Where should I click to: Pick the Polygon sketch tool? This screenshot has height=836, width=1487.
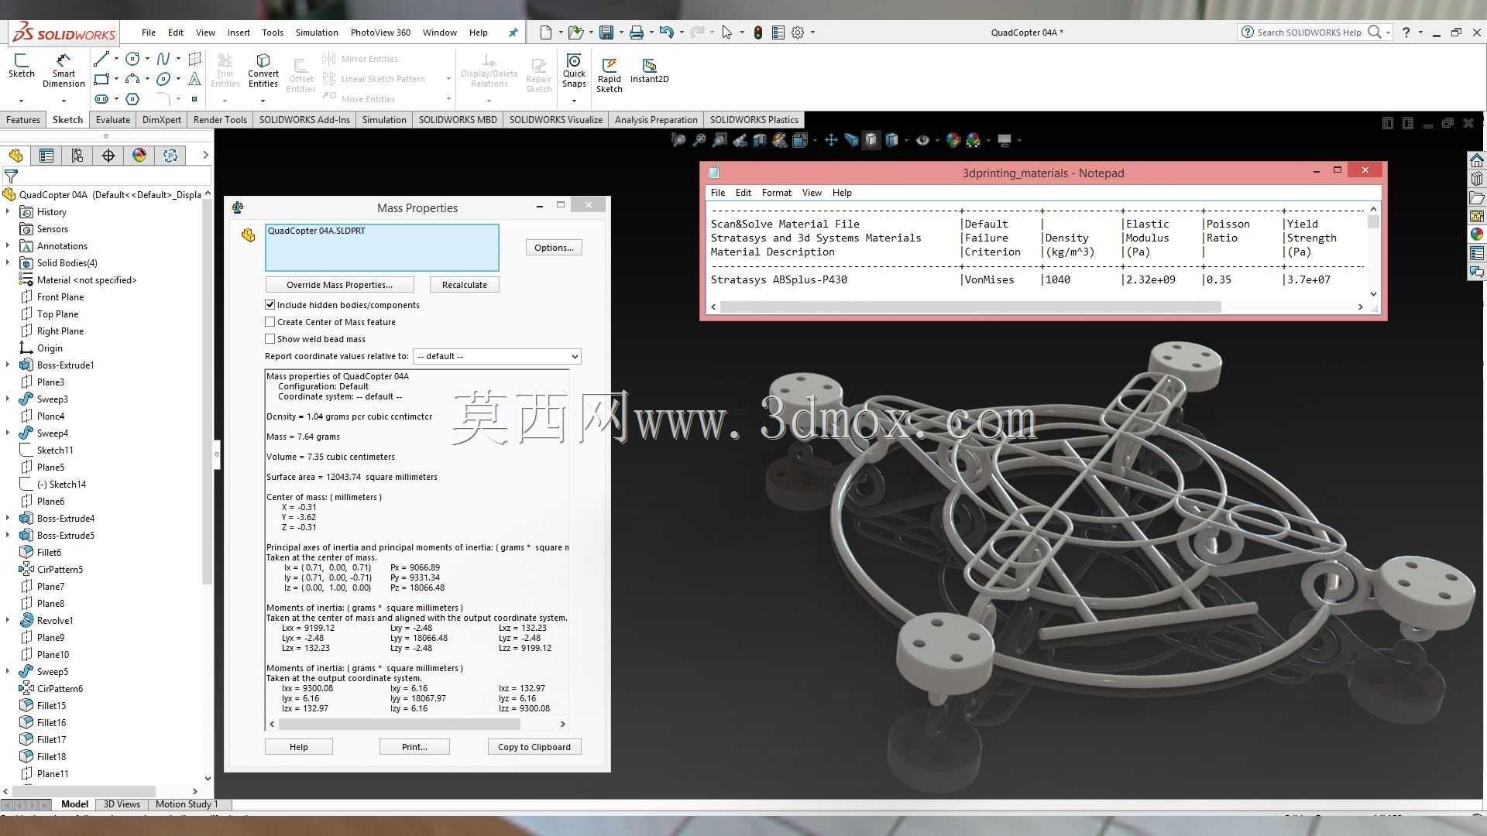point(132,99)
